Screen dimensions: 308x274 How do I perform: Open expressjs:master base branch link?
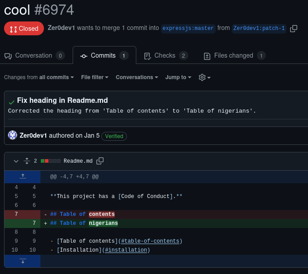188,28
